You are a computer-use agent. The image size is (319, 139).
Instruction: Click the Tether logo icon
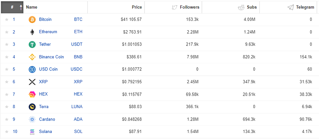[x=32, y=45]
